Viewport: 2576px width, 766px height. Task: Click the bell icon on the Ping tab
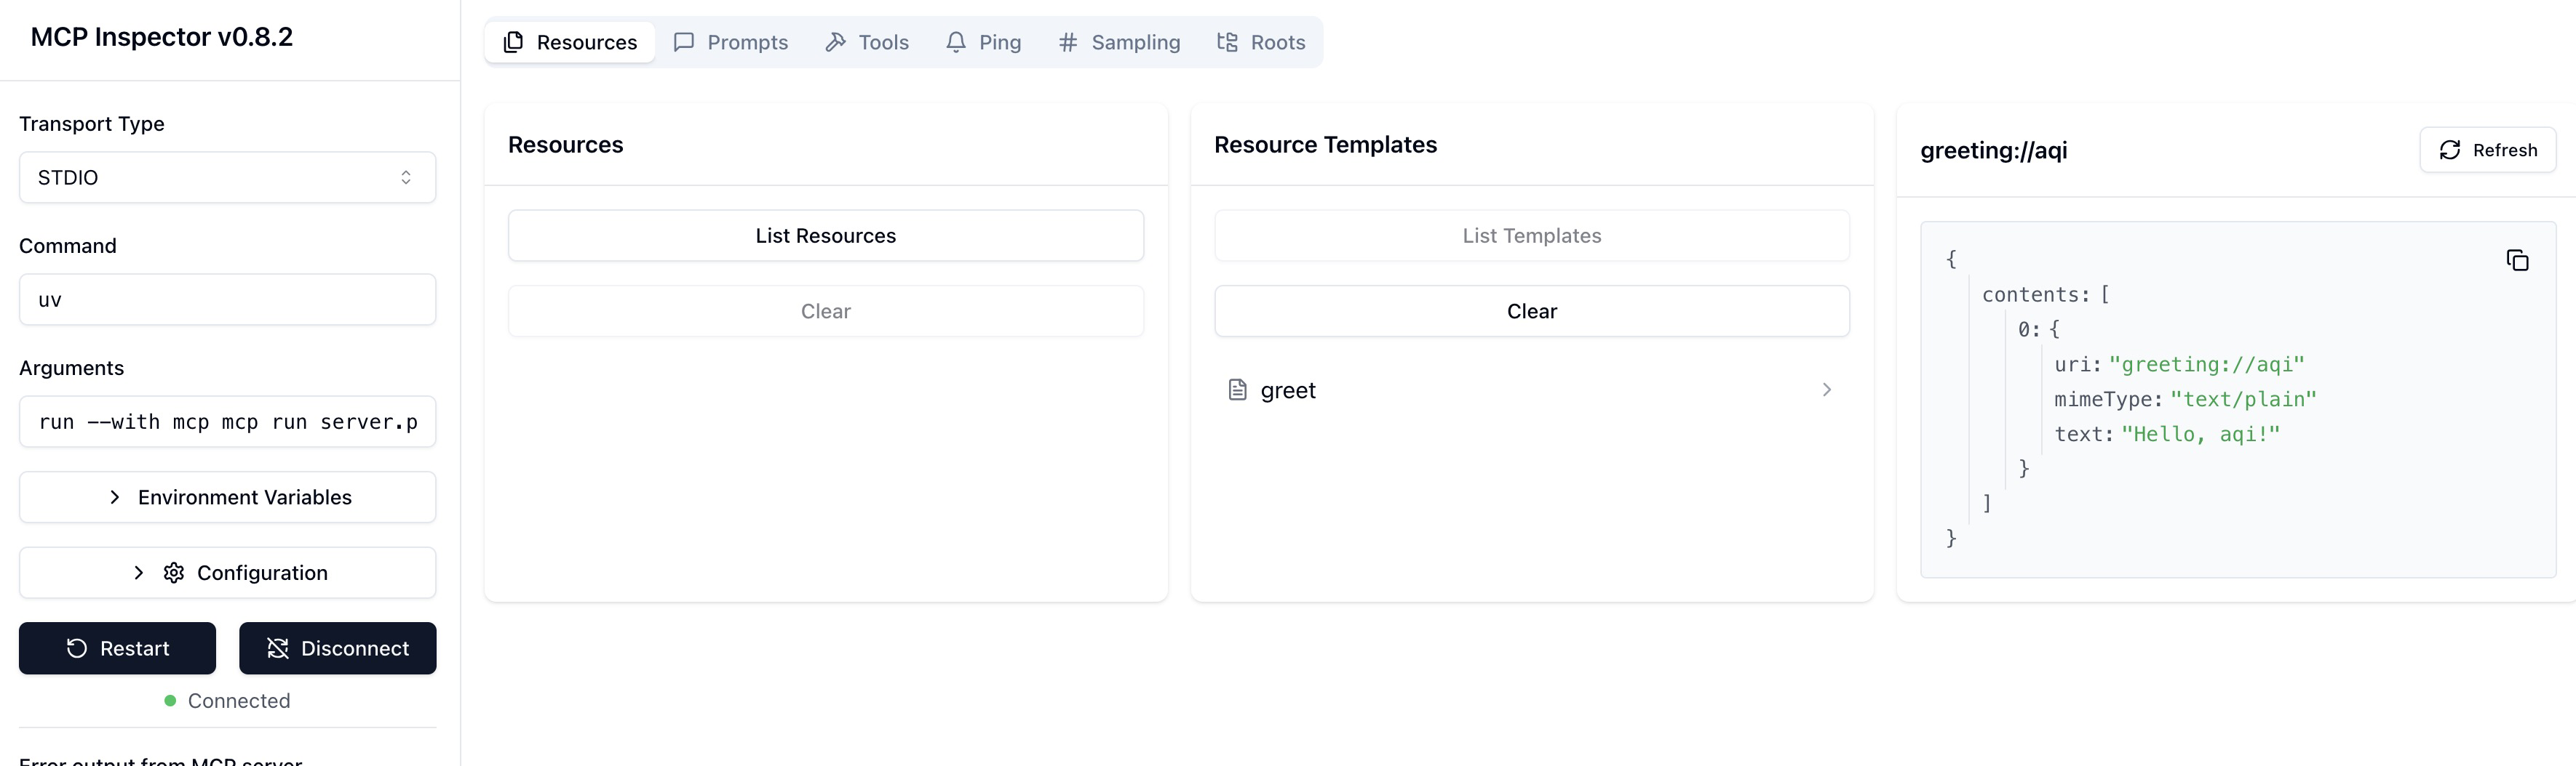[x=956, y=42]
